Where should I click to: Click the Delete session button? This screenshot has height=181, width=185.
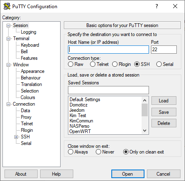click(164, 123)
